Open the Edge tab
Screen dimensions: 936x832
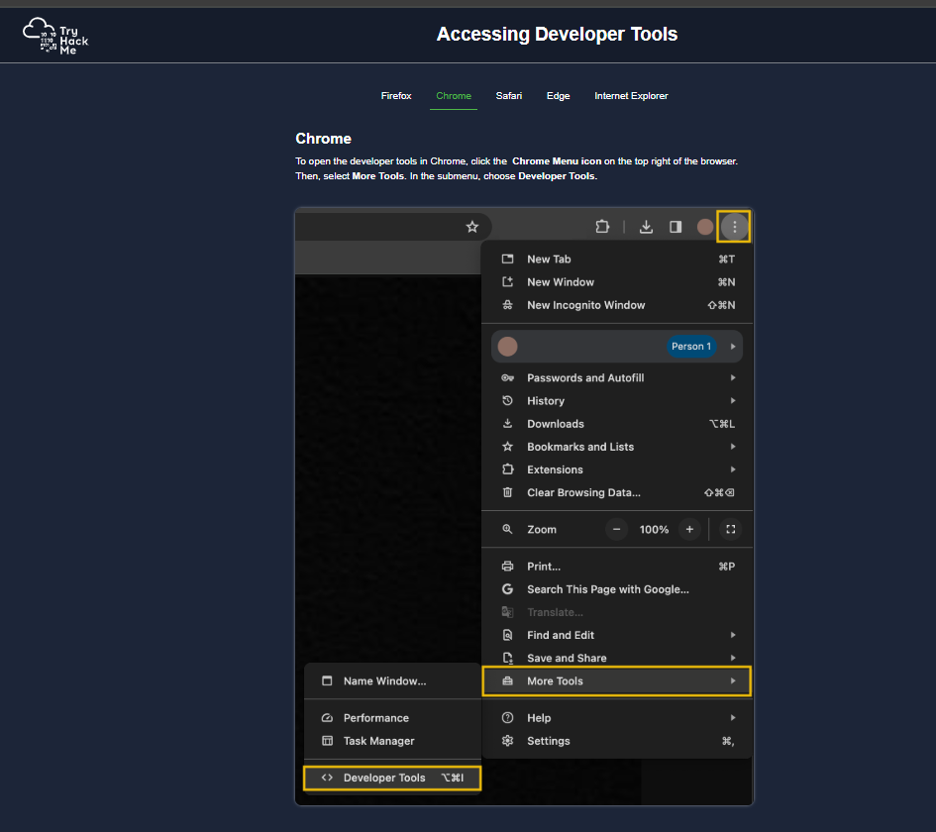coord(559,95)
